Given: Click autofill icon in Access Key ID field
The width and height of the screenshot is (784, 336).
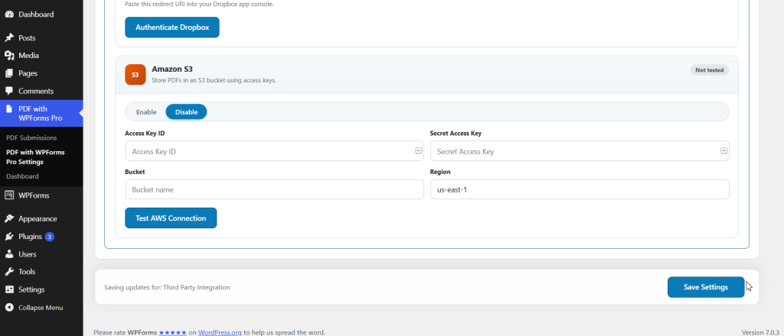Looking at the screenshot, I should pos(419,150).
